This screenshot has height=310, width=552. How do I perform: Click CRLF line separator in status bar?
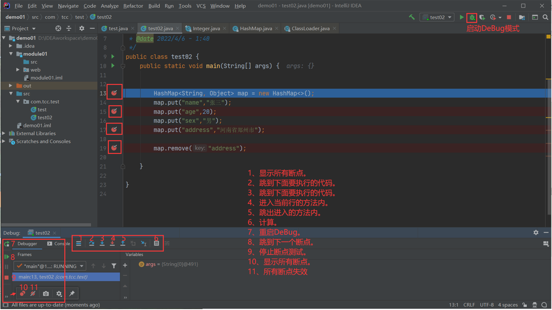[x=469, y=305]
